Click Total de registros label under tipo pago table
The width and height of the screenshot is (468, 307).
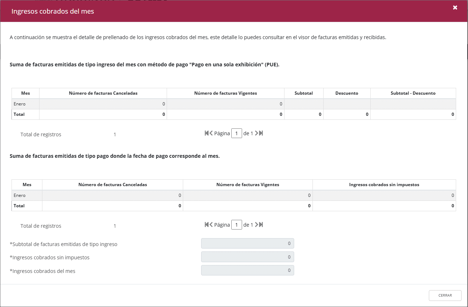[x=41, y=226]
